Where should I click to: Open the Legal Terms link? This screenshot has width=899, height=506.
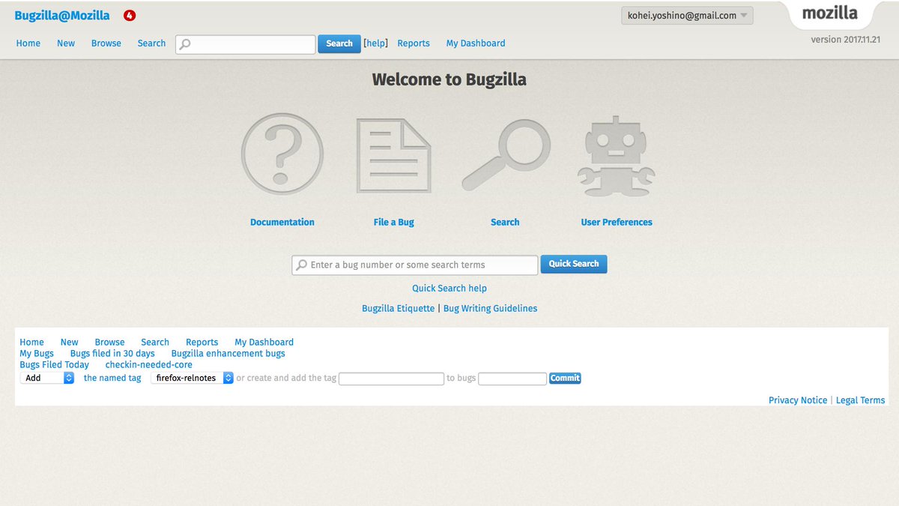(x=860, y=400)
